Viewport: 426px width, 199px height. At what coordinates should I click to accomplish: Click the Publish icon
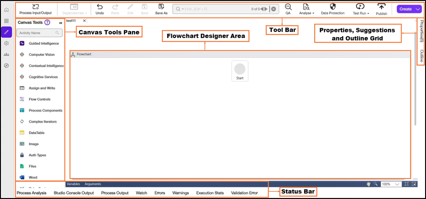coord(381,7)
